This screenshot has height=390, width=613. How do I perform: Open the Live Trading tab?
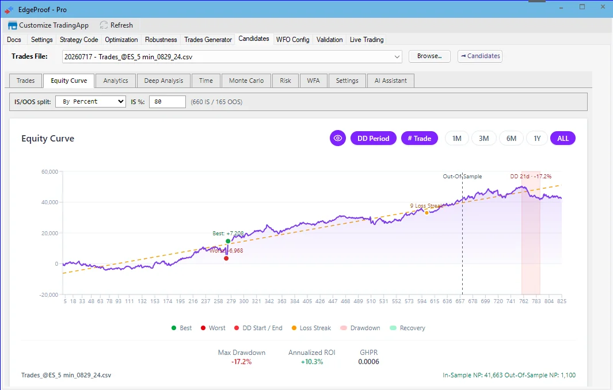367,40
